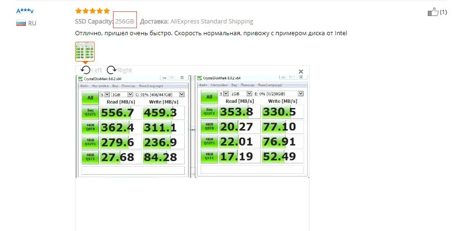The height and width of the screenshot is (231, 455).
Task: Click the CrystalDiskMark icon in left window title
Action: pyautogui.click(x=80, y=78)
